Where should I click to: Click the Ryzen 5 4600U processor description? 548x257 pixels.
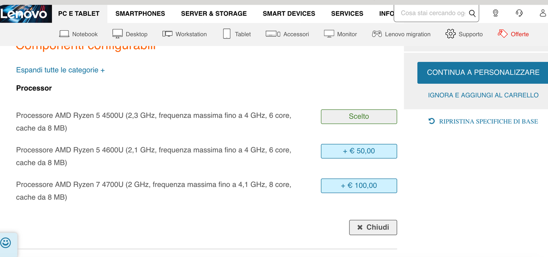(x=154, y=156)
